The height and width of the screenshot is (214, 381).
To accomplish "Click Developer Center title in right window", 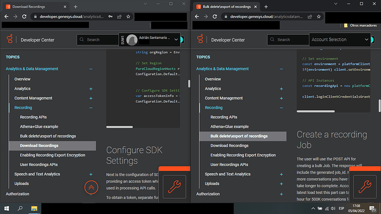I will [228, 40].
